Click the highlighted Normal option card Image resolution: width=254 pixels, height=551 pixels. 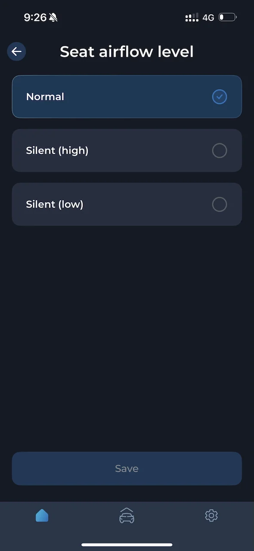click(x=127, y=97)
